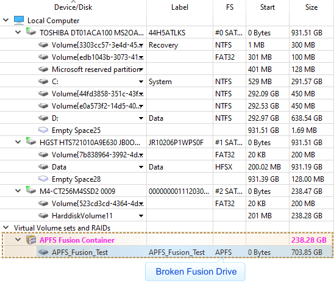Click the HGST HTS721010A9E630 drive icon
Viewport: 334px width, 297px height.
click(31, 141)
